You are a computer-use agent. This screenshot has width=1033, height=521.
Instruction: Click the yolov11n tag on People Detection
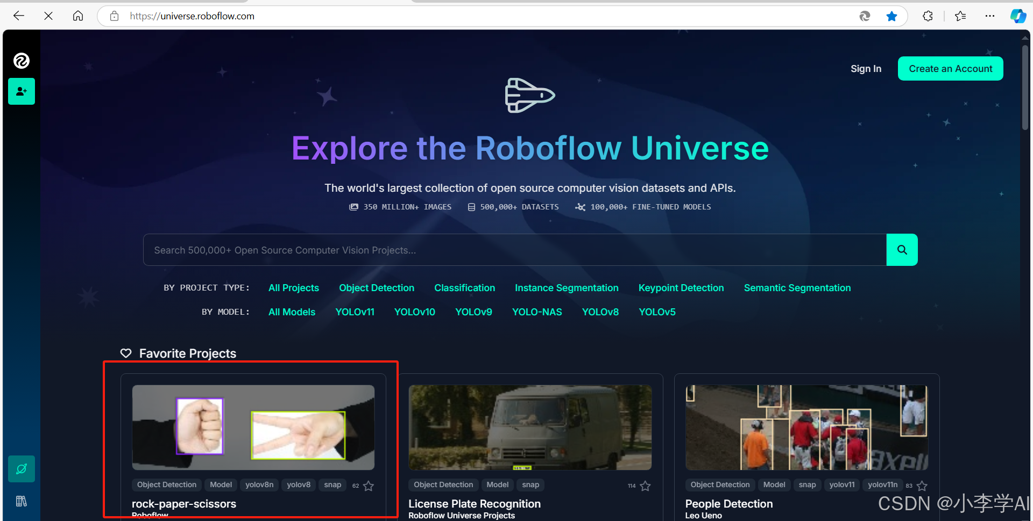[883, 484]
